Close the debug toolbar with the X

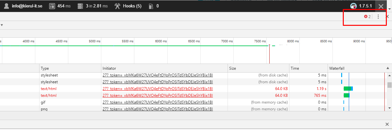(381, 6)
